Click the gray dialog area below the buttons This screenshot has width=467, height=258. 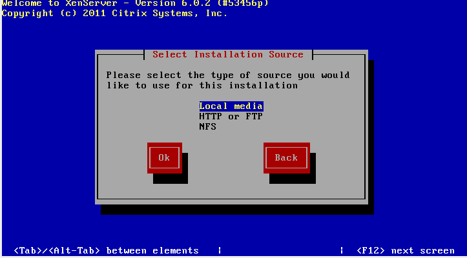click(x=231, y=191)
